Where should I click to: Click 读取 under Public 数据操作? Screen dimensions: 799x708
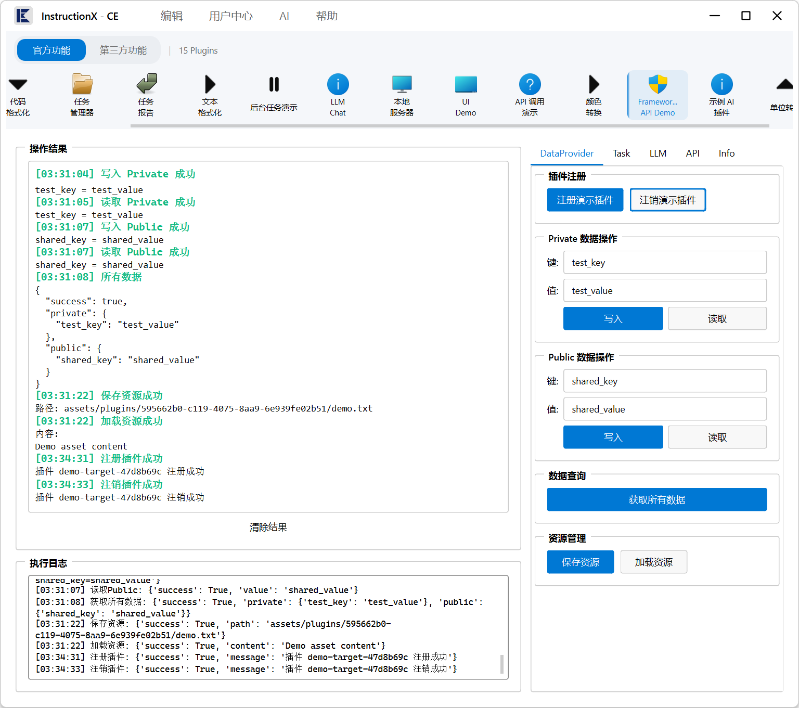pyautogui.click(x=717, y=437)
